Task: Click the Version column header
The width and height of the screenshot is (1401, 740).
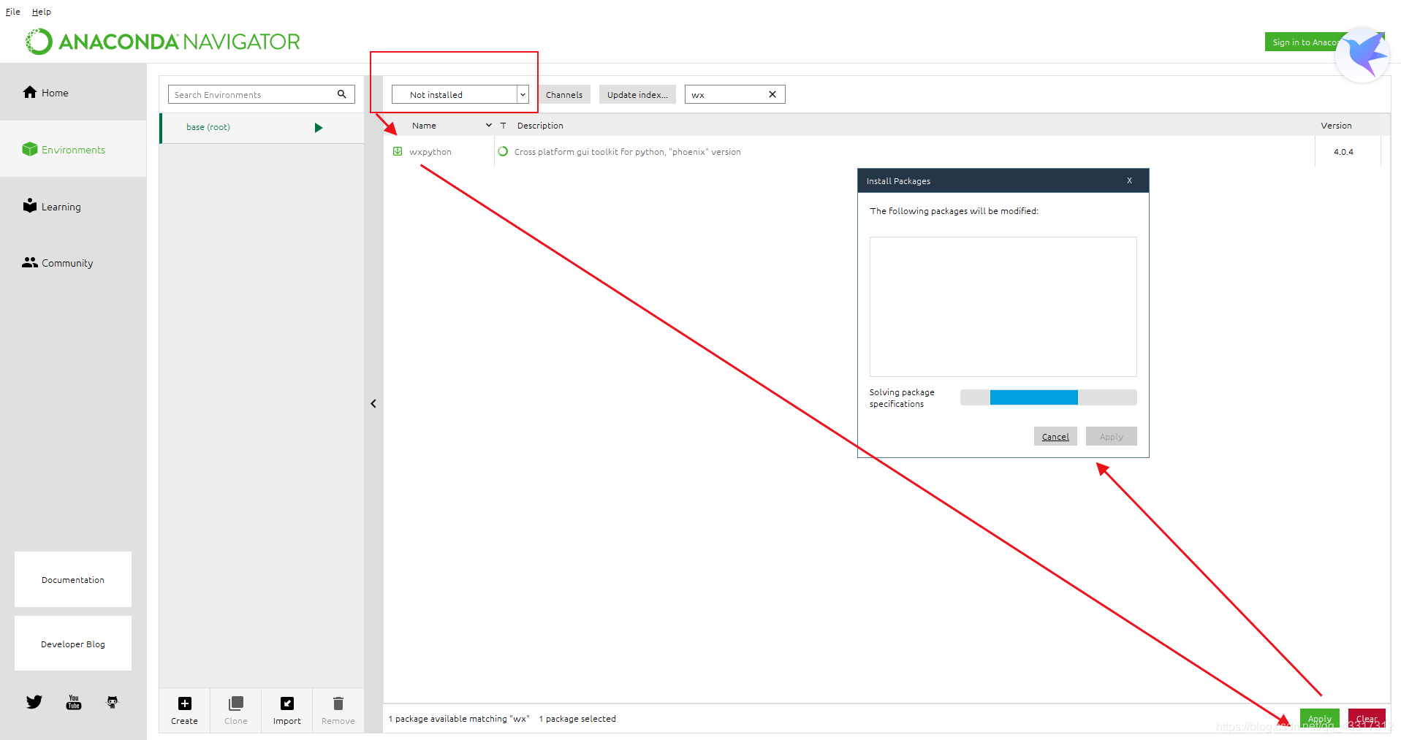Action: [1336, 126]
